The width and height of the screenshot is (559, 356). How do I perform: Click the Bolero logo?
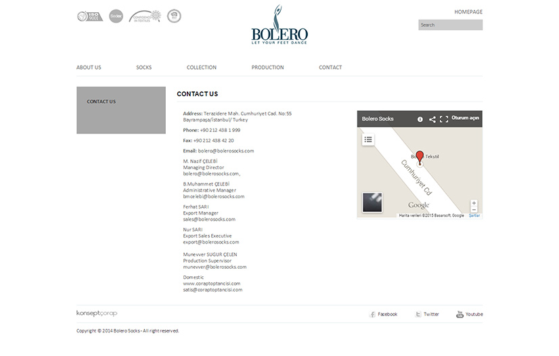[x=279, y=27]
